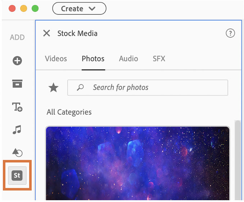Open the Project Assets box icon
The image size is (244, 202).
tap(17, 83)
